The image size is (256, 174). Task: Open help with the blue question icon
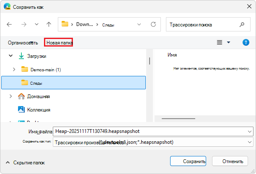[246, 42]
